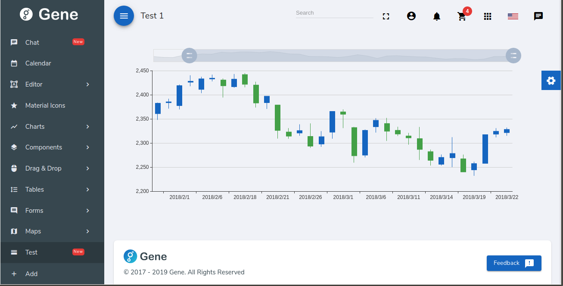Open the Calendar section

tap(39, 63)
